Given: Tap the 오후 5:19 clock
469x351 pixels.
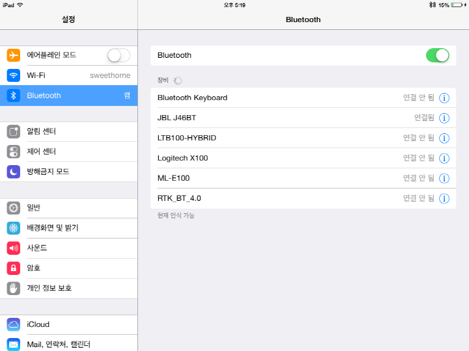Looking at the screenshot, I should 234,5.
